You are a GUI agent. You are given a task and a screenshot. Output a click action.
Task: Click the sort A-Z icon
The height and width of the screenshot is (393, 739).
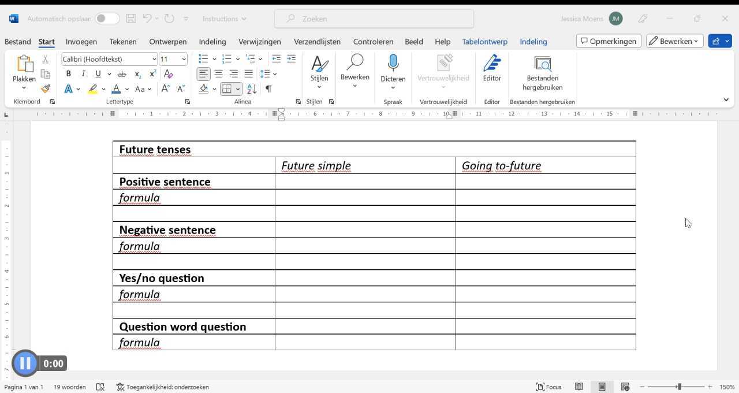(x=252, y=89)
